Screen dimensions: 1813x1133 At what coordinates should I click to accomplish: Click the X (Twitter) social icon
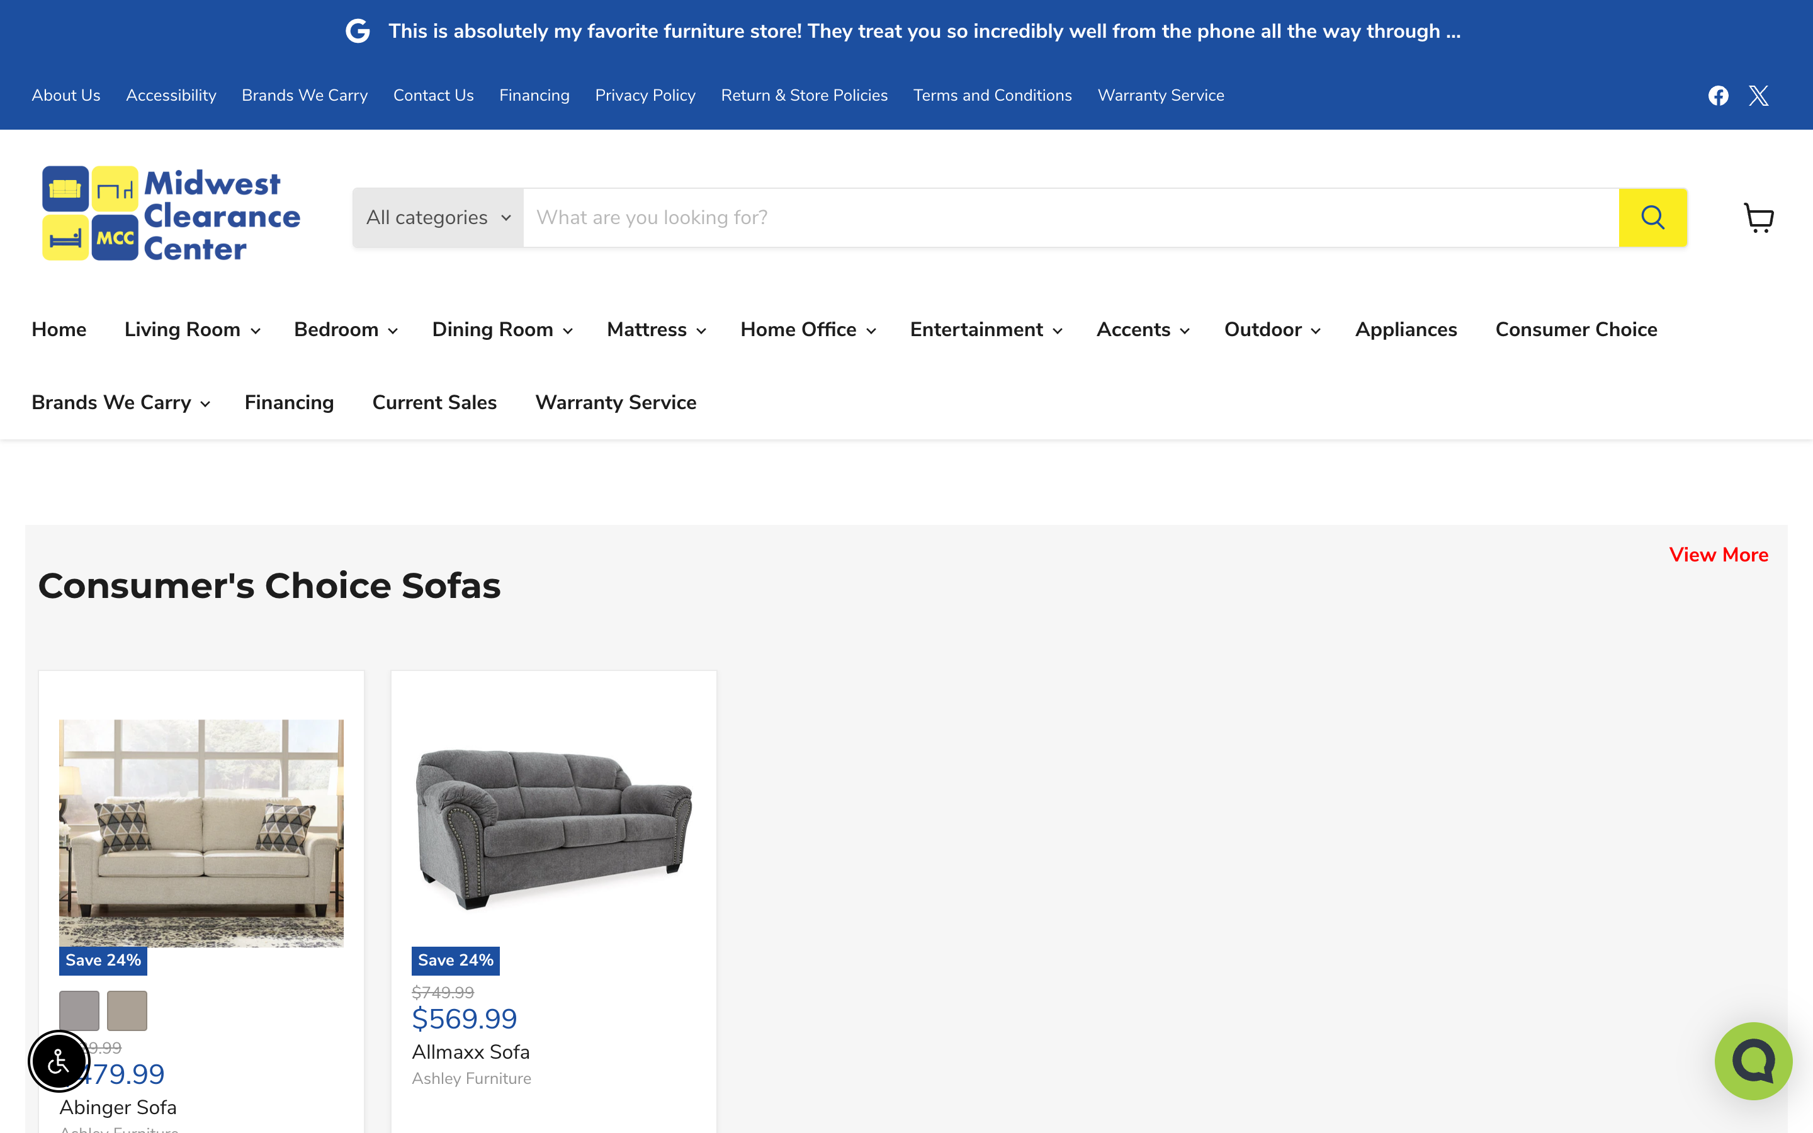pos(1758,95)
